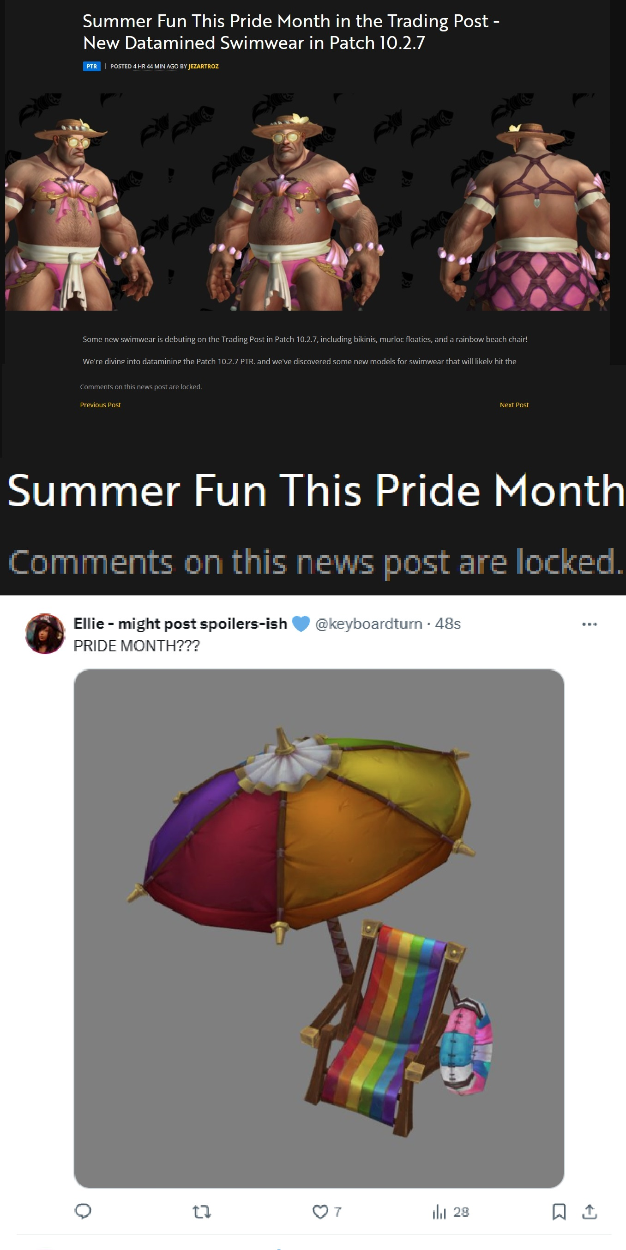This screenshot has width=626, height=1250.
Task: Click the blue verified heart badge
Action: 301,624
